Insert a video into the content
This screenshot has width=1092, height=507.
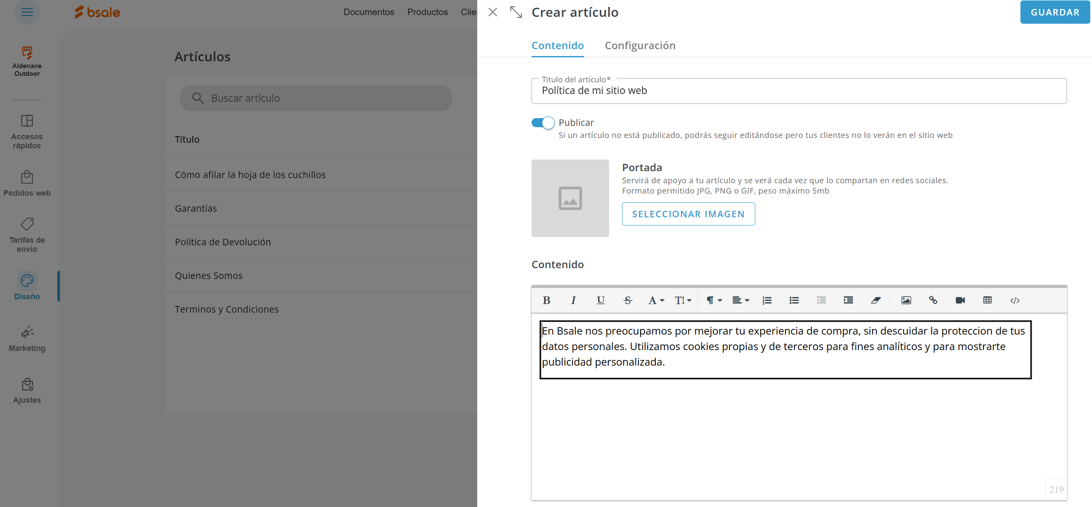960,300
